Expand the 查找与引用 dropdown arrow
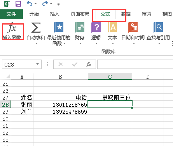Image resolution: width=173 pixels, height=146 pixels. click(159, 43)
